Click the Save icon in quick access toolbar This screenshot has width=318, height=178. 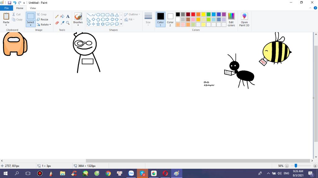[x=9, y=2]
